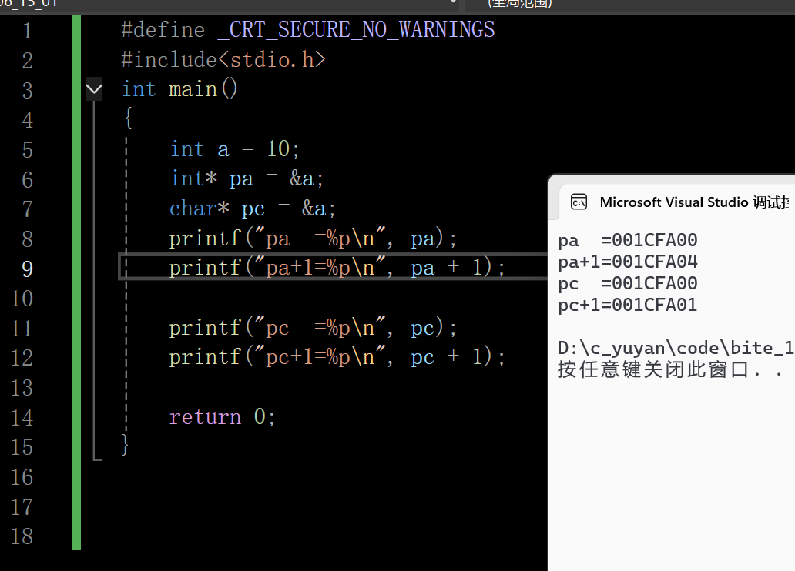This screenshot has width=795, height=571.
Task: Click the 'return 0;' statement
Action: coord(222,417)
